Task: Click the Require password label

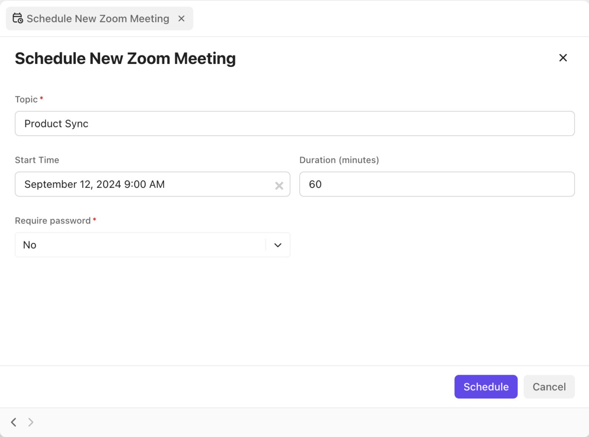Action: (x=52, y=220)
